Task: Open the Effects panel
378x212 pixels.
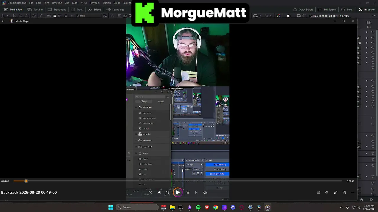Action: point(94,9)
